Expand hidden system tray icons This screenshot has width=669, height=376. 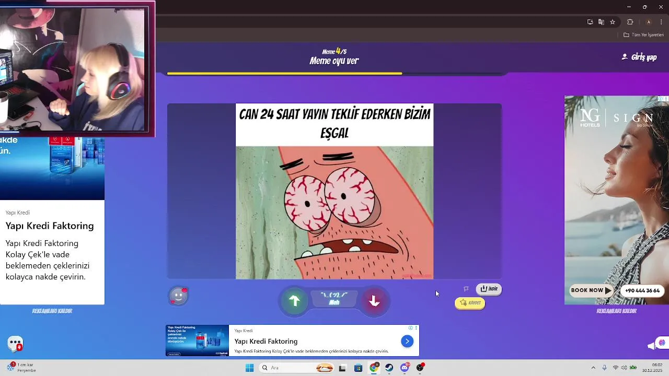593,368
